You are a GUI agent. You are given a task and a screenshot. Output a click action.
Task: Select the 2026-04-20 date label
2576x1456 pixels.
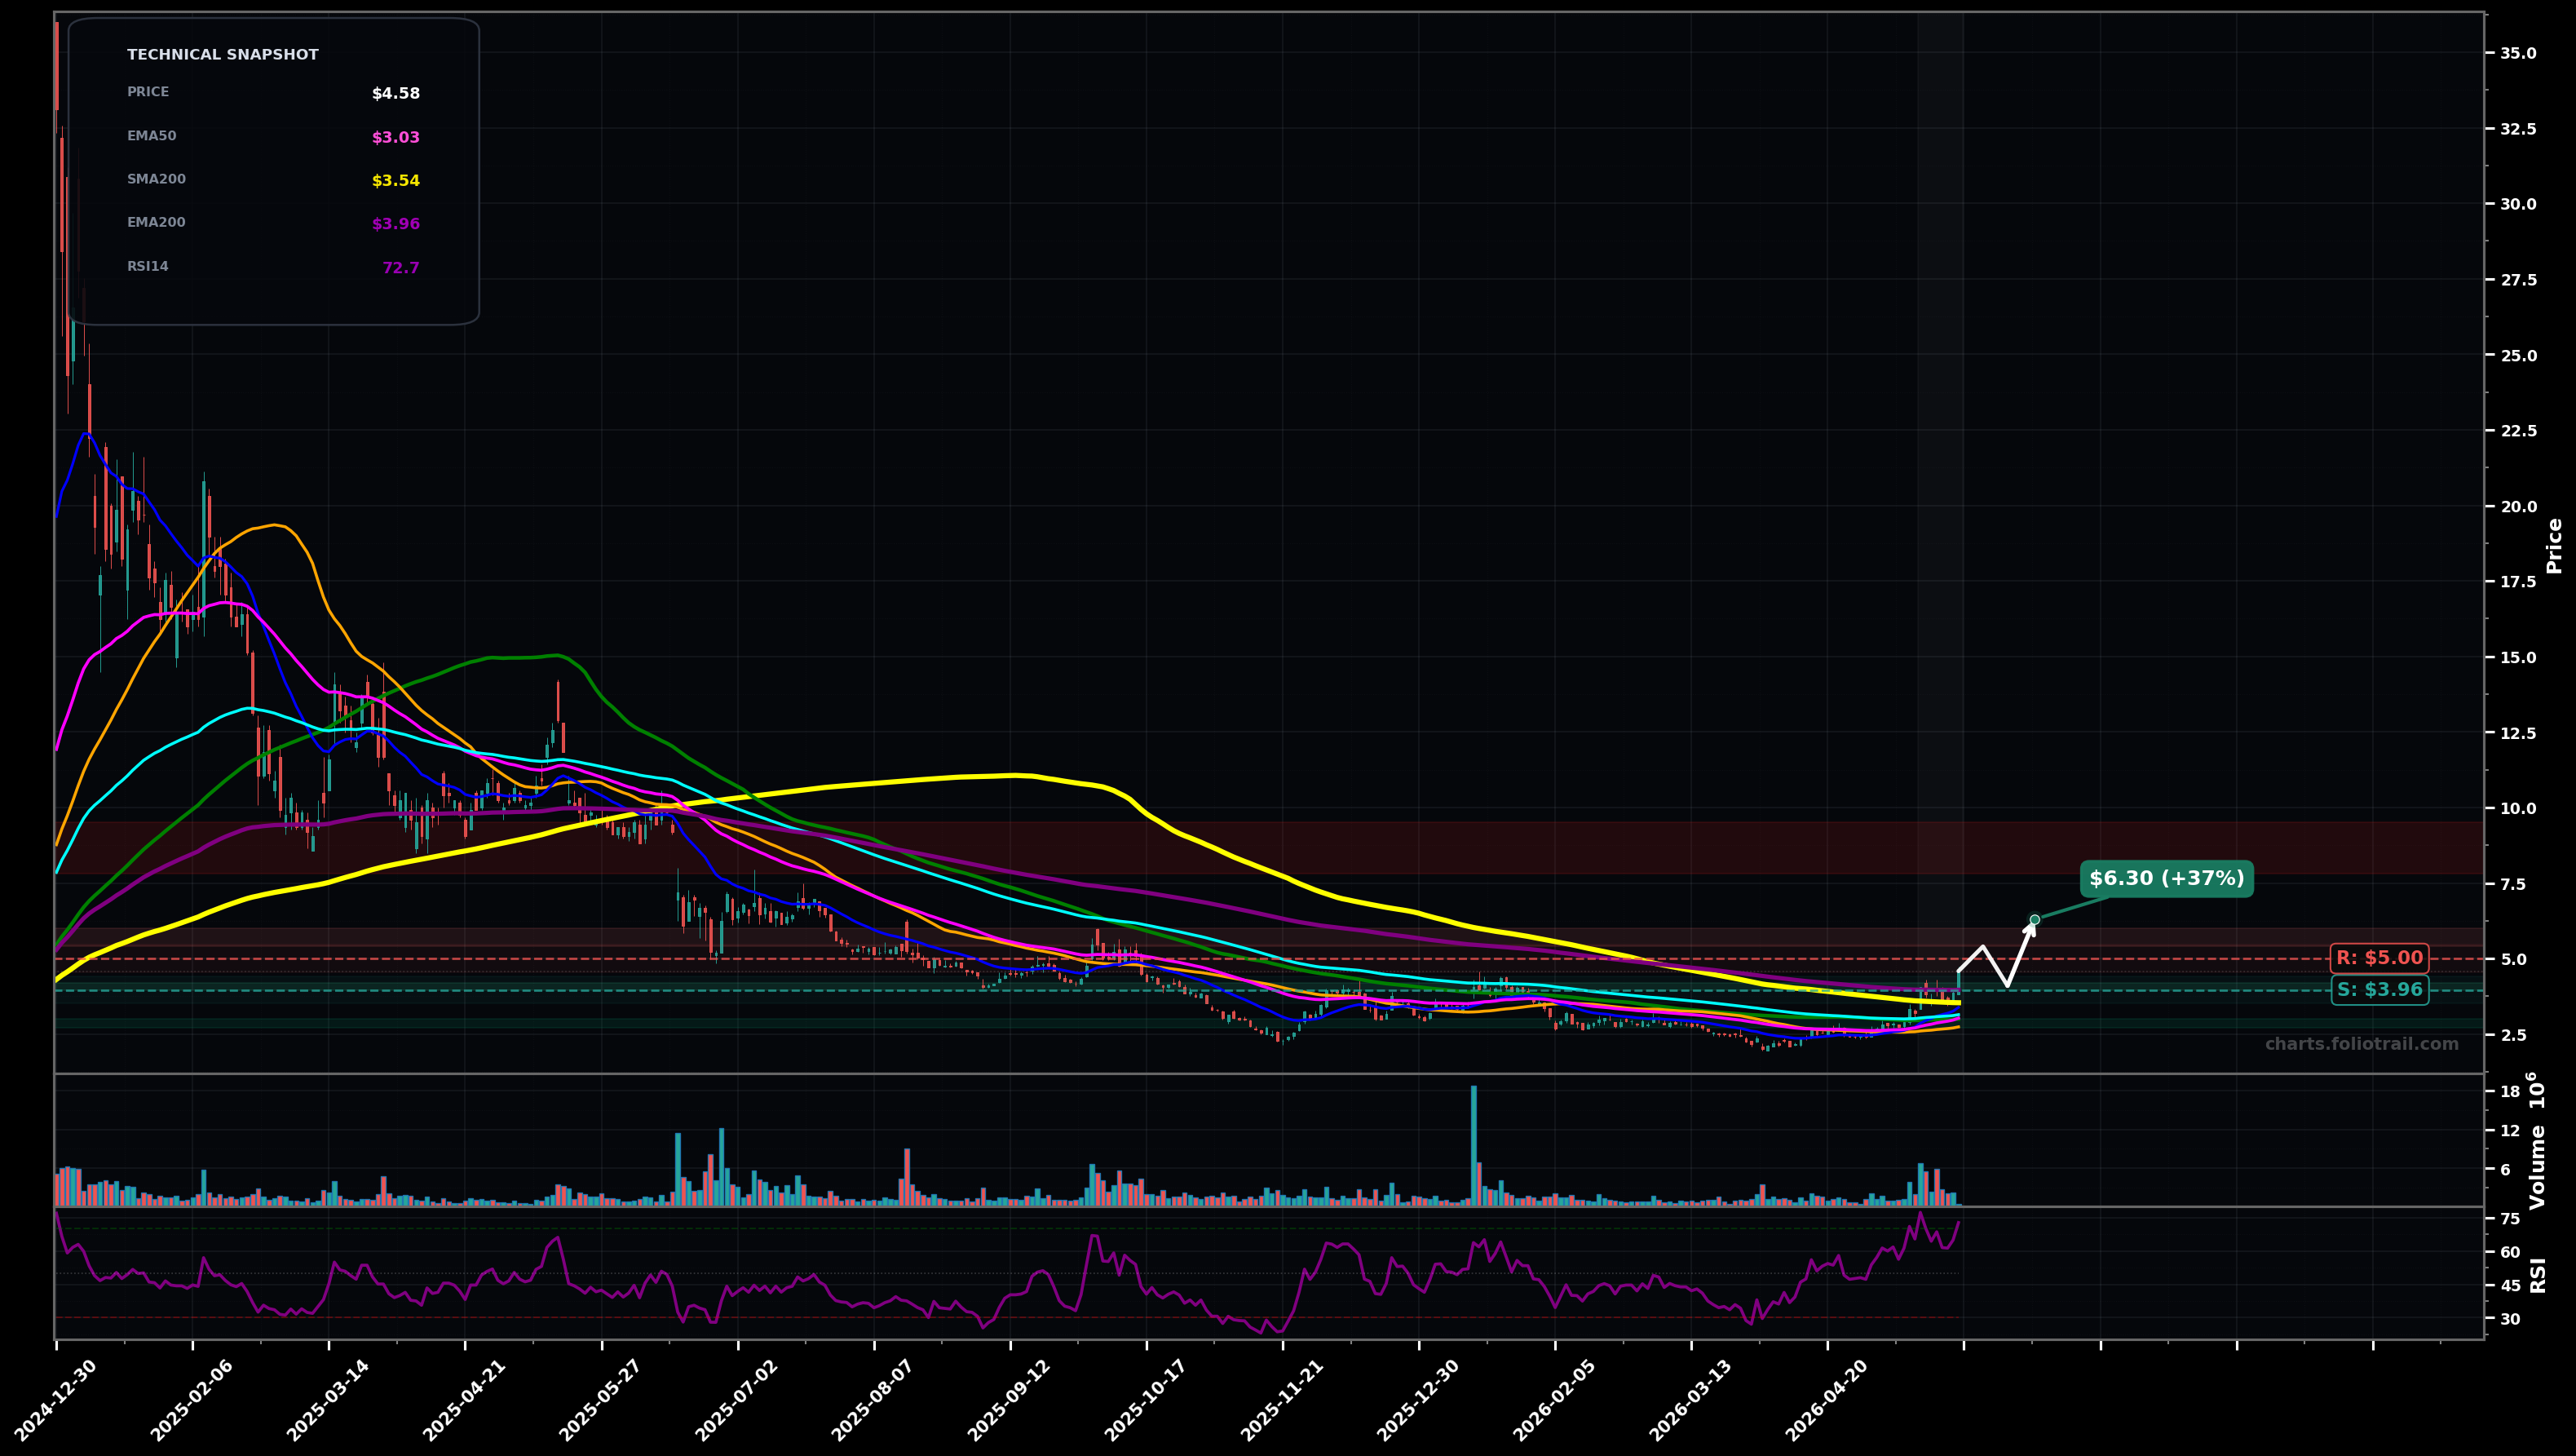[x=1827, y=1400]
